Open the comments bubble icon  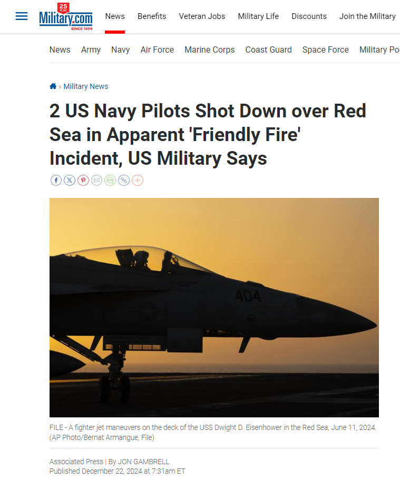pyautogui.click(x=110, y=181)
